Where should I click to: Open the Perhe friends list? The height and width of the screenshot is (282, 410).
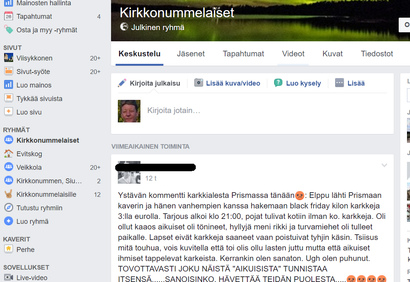[x=25, y=249]
